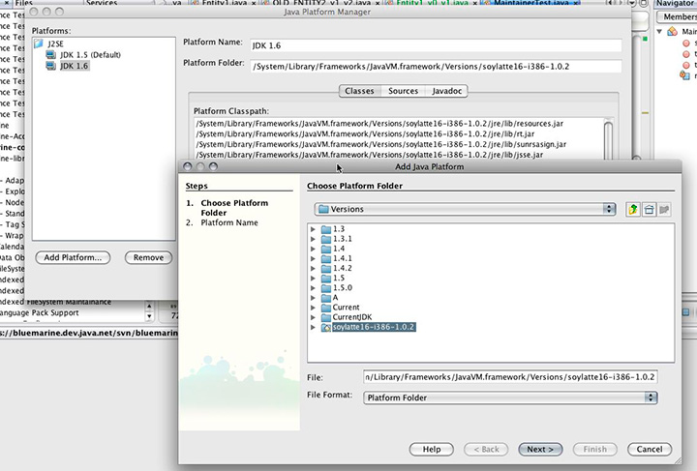This screenshot has width=697, height=471.
Task: Expand the Current folder
Action: coord(313,308)
